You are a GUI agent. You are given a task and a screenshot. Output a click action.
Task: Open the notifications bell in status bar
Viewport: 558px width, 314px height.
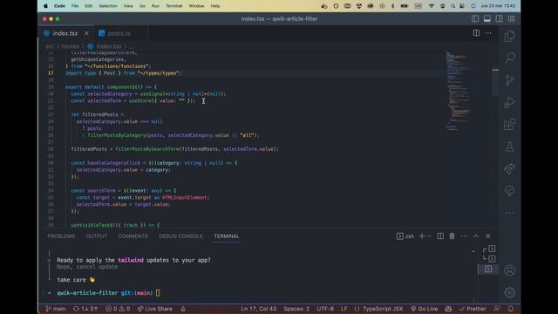pyautogui.click(x=511, y=309)
